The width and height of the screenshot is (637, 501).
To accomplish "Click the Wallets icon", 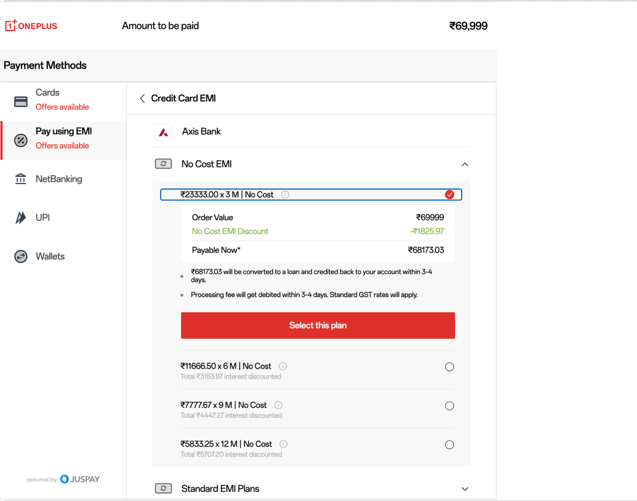I will tap(21, 256).
